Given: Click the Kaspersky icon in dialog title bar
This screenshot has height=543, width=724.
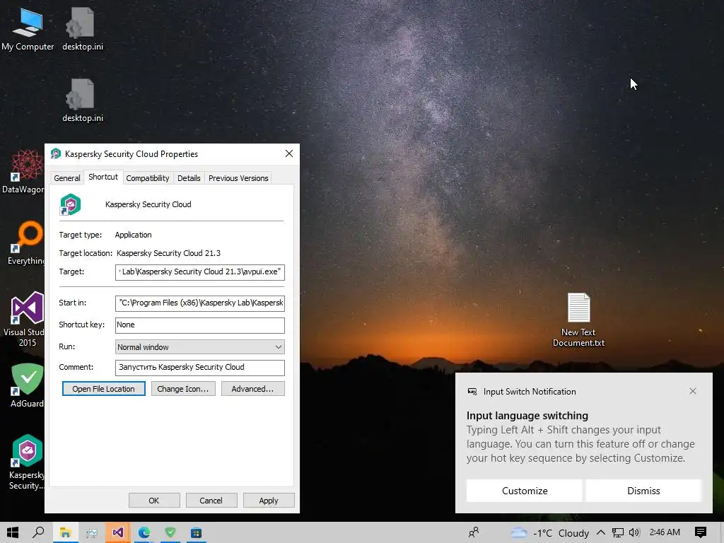Looking at the screenshot, I should click(x=56, y=153).
